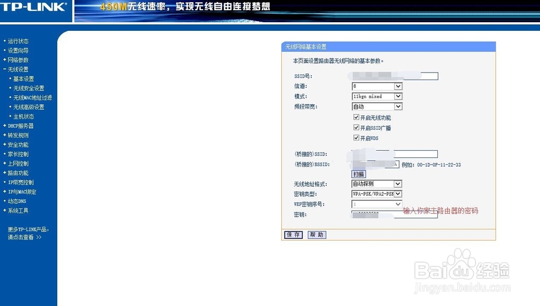540x306 pixels.
Task: Open the WEP密钥序号 dropdown
Action: 377,204
